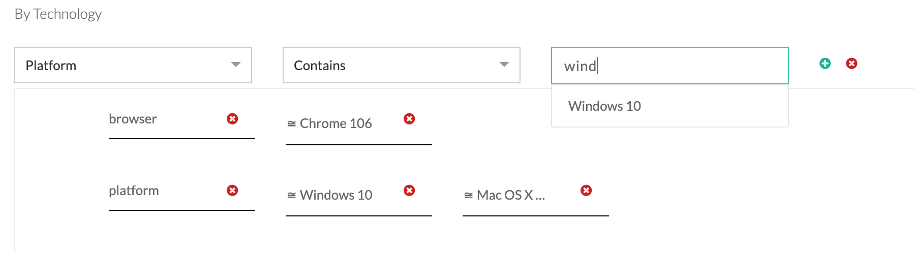Remove the filter row with red icon beside plus
The height and width of the screenshot is (253, 914).
(x=851, y=64)
